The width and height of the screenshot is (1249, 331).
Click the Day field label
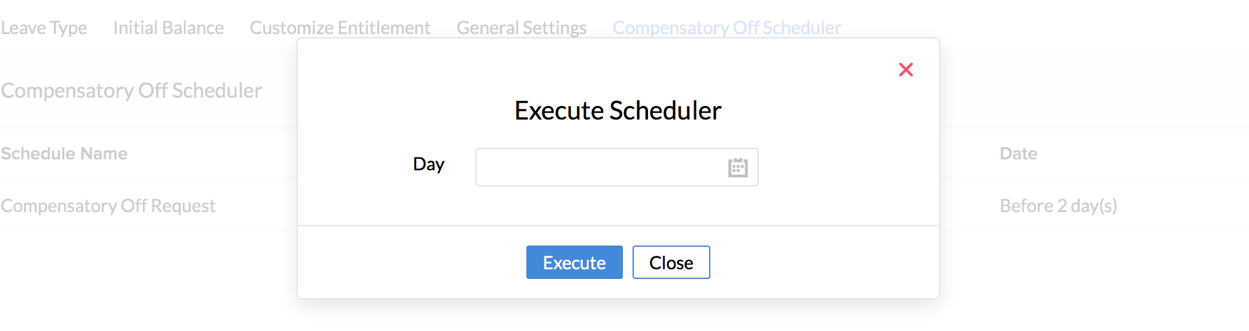click(x=429, y=165)
